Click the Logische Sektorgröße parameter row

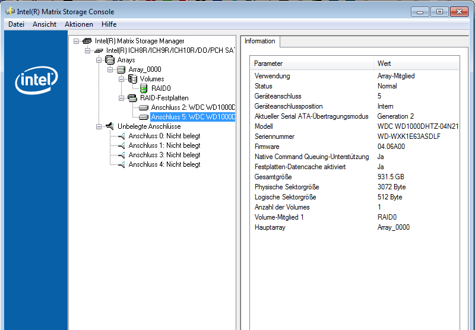(354, 197)
